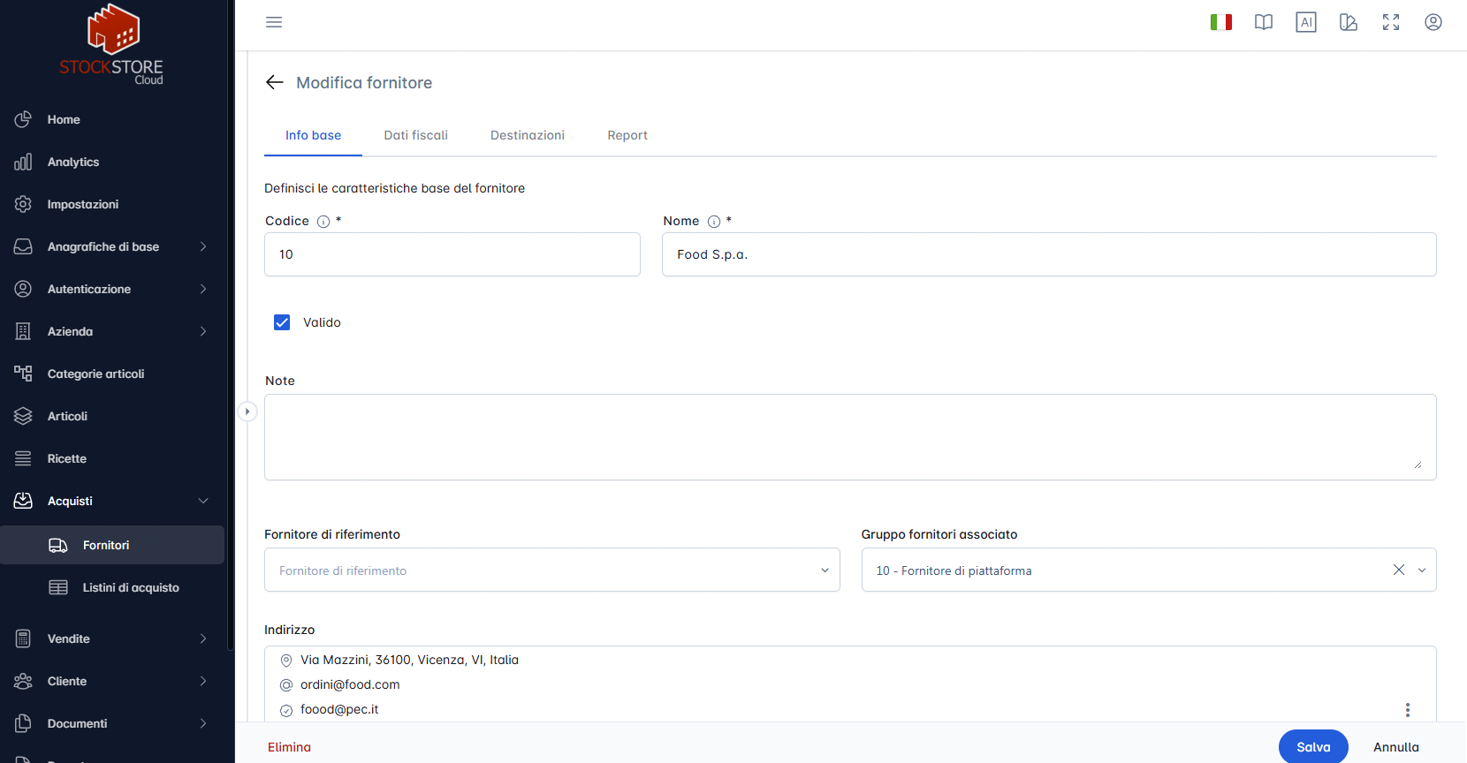The width and height of the screenshot is (1467, 763).
Task: Toggle fullscreen mode icon
Action: point(1391,22)
